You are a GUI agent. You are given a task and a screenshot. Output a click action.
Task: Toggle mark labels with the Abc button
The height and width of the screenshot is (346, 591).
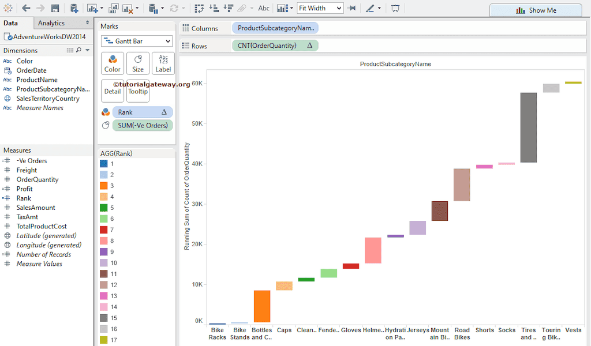[x=263, y=8]
